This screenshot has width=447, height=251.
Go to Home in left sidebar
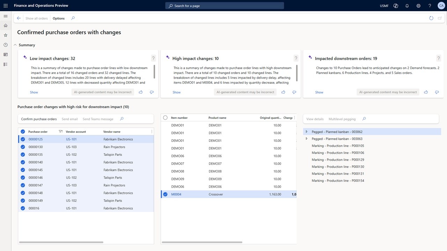tap(6, 25)
